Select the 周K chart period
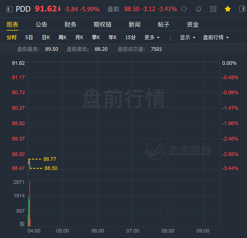The image size is (247, 238). point(63,38)
